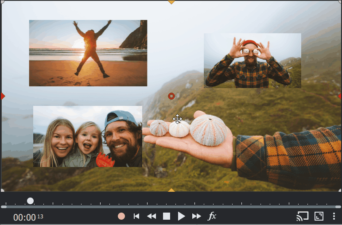Click the left edge red arrow handle

[x=3, y=96]
